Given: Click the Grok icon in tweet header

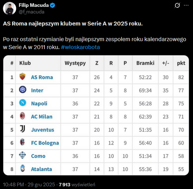Looking at the screenshot, I should (177, 5).
